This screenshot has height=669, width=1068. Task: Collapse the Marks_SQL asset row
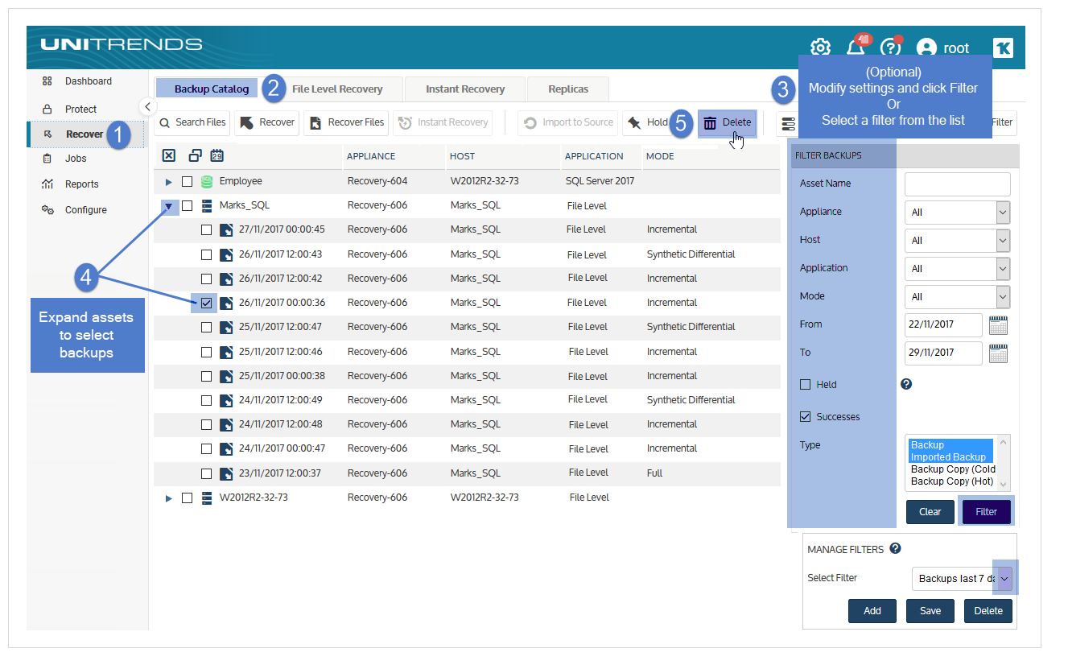point(169,206)
